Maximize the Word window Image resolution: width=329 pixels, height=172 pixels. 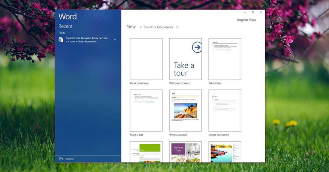click(x=253, y=12)
